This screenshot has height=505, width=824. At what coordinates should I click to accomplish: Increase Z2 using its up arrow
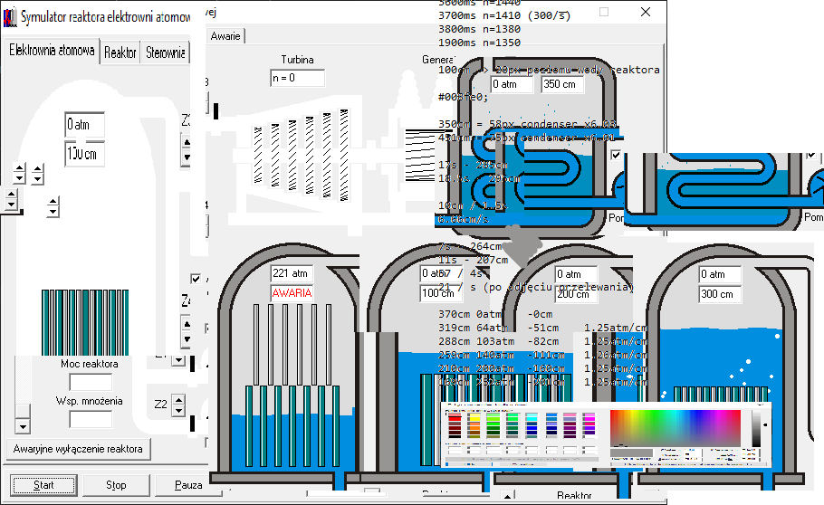point(177,399)
